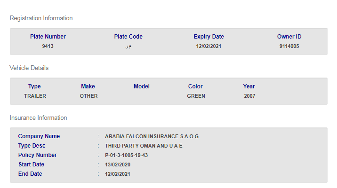The height and width of the screenshot is (188, 337).
Task: Click insurance start date 13/02/2020
Action: pos(117,164)
